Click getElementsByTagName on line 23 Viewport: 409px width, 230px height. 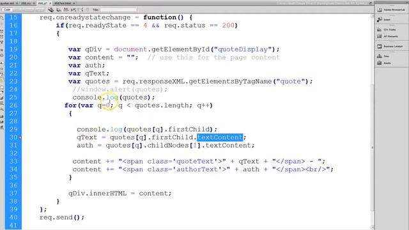(230, 81)
